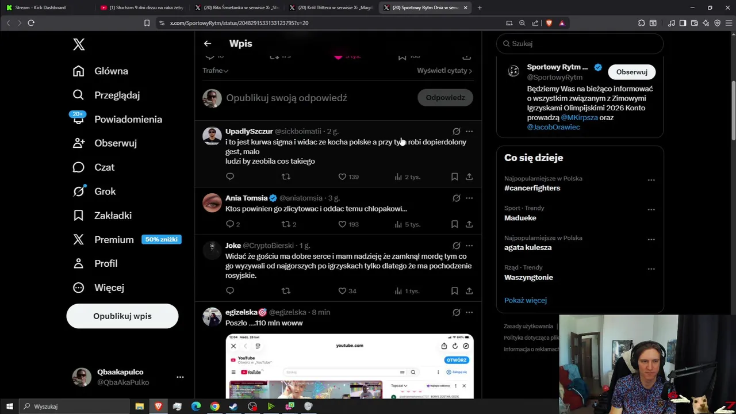736x414 pixels.
Task: Bookmark this page from the address bar
Action: click(147, 23)
